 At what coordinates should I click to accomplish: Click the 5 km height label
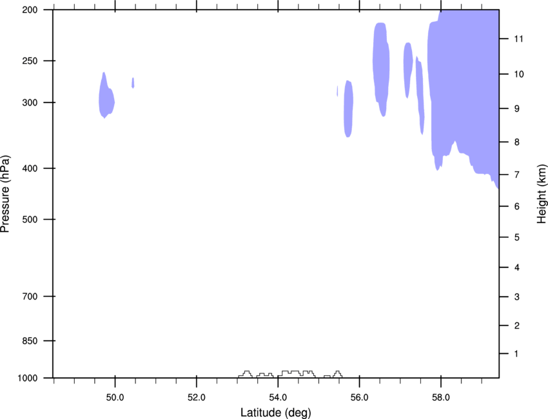click(517, 238)
